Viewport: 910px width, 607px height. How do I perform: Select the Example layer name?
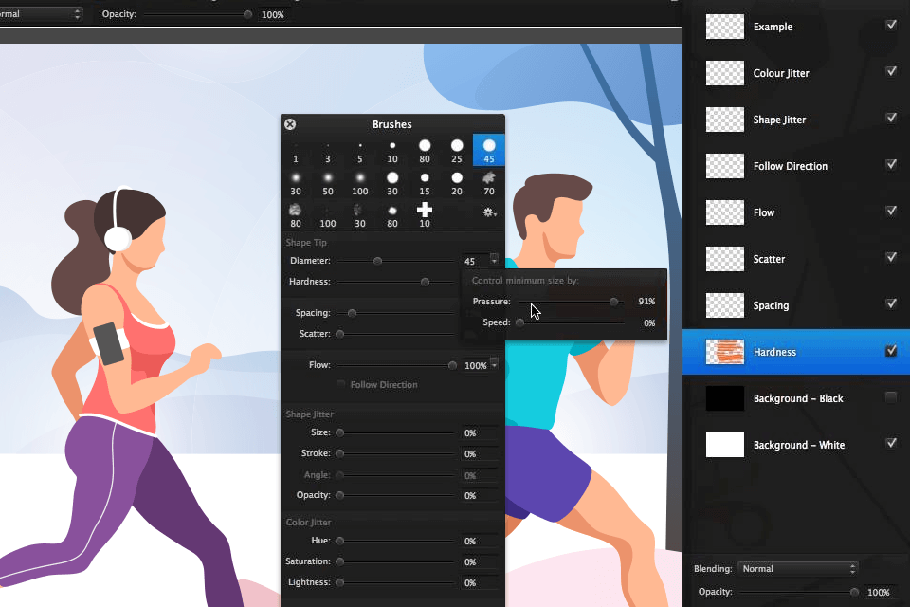point(773,27)
